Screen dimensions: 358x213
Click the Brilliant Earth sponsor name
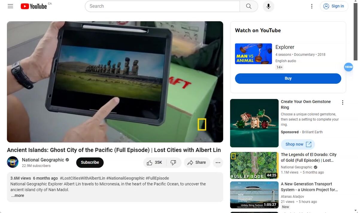click(x=312, y=132)
